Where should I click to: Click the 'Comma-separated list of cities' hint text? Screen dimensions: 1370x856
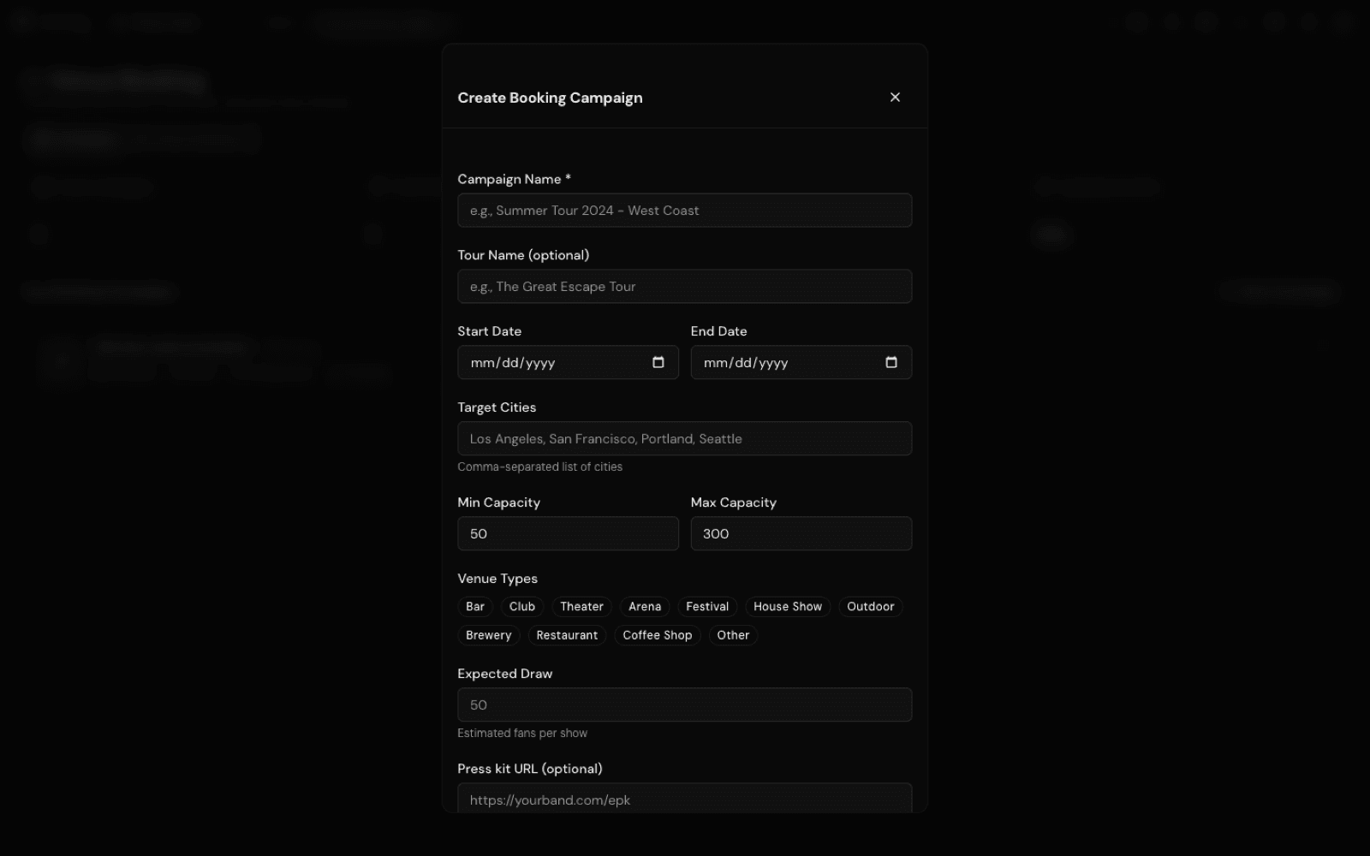click(539, 467)
